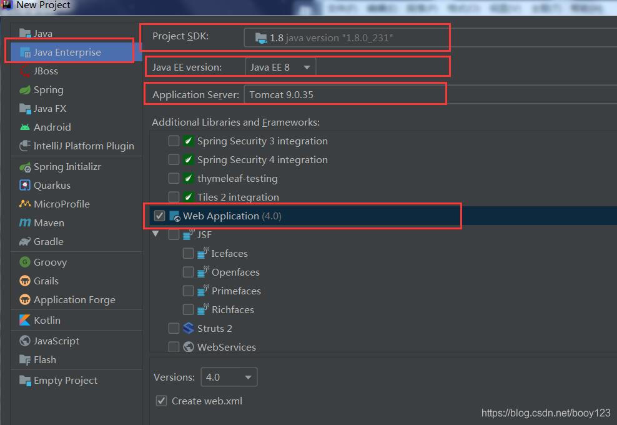The width and height of the screenshot is (617, 425).
Task: Click the IntelliJ icon in title bar
Action: (x=7, y=5)
